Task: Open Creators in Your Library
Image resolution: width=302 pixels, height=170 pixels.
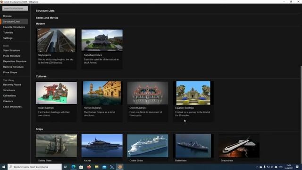Action: coord(8,101)
